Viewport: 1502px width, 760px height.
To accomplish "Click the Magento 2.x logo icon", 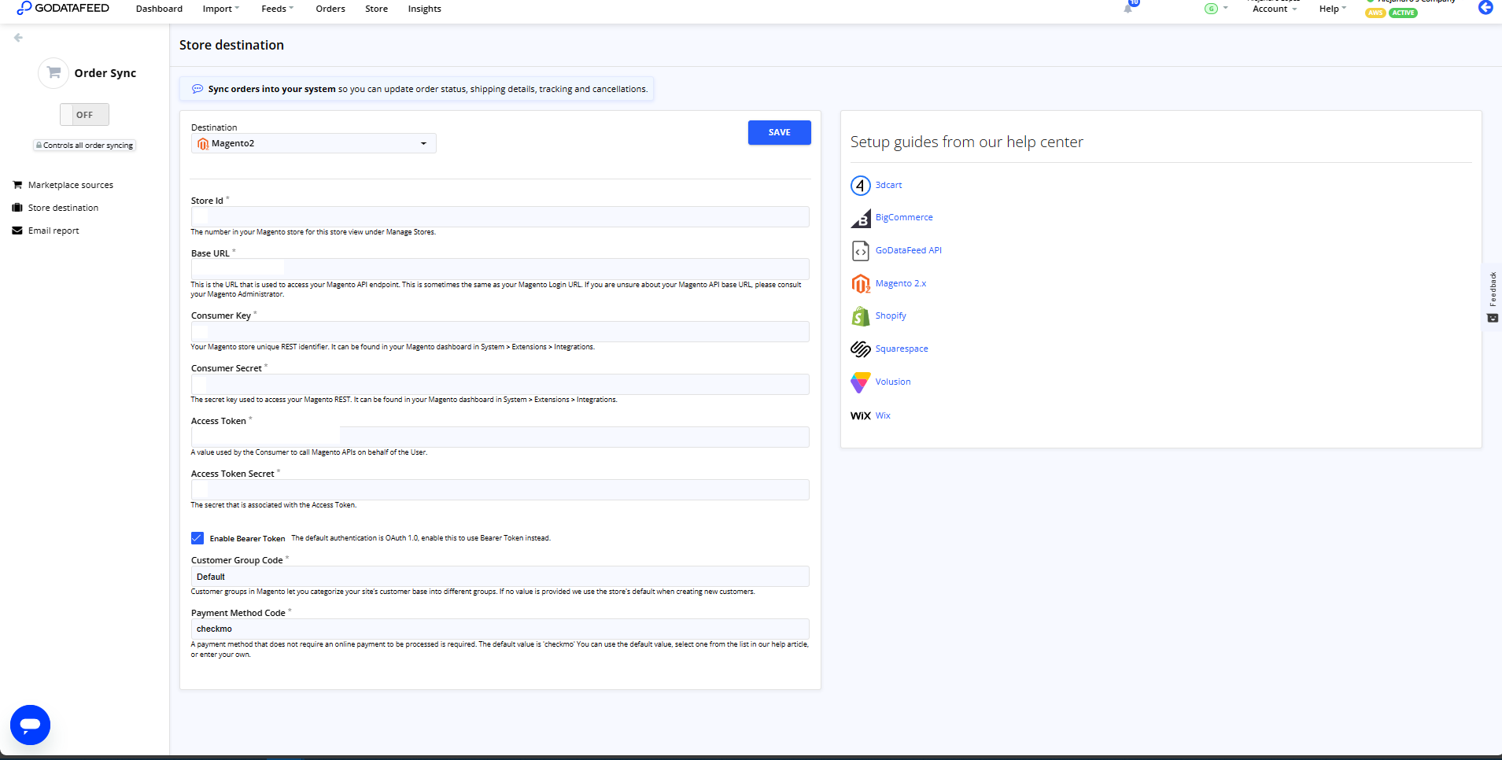I will pos(860,284).
